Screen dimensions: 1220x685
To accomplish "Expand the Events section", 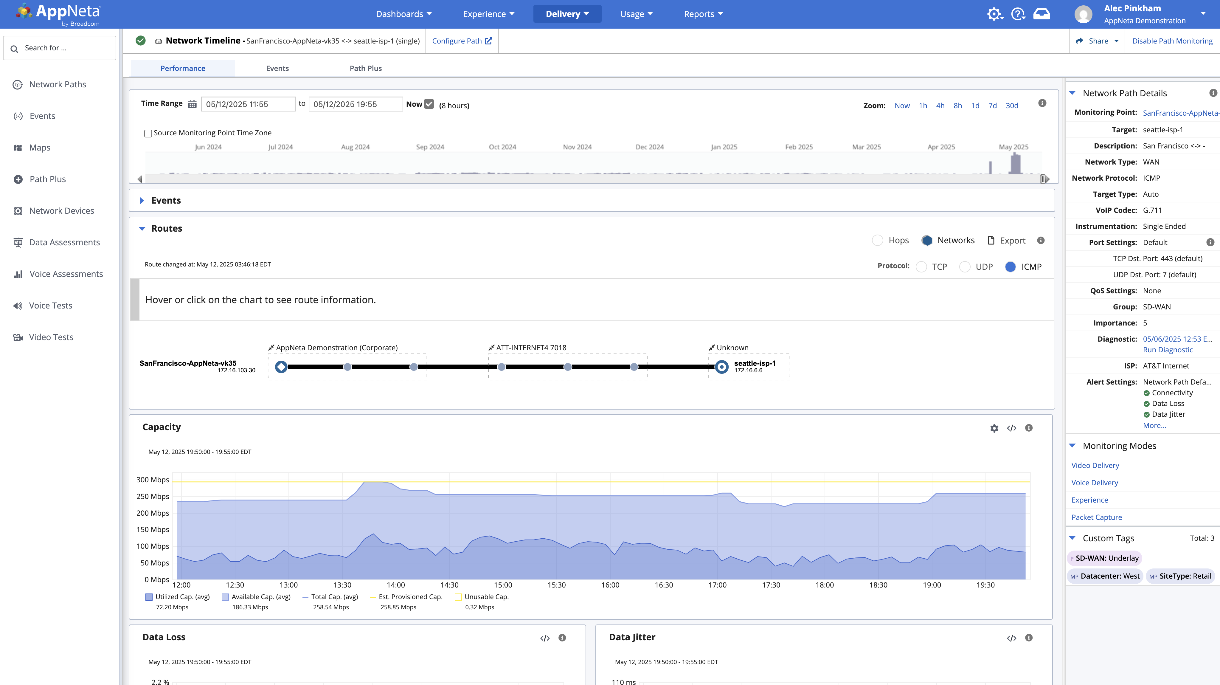I will click(x=142, y=201).
